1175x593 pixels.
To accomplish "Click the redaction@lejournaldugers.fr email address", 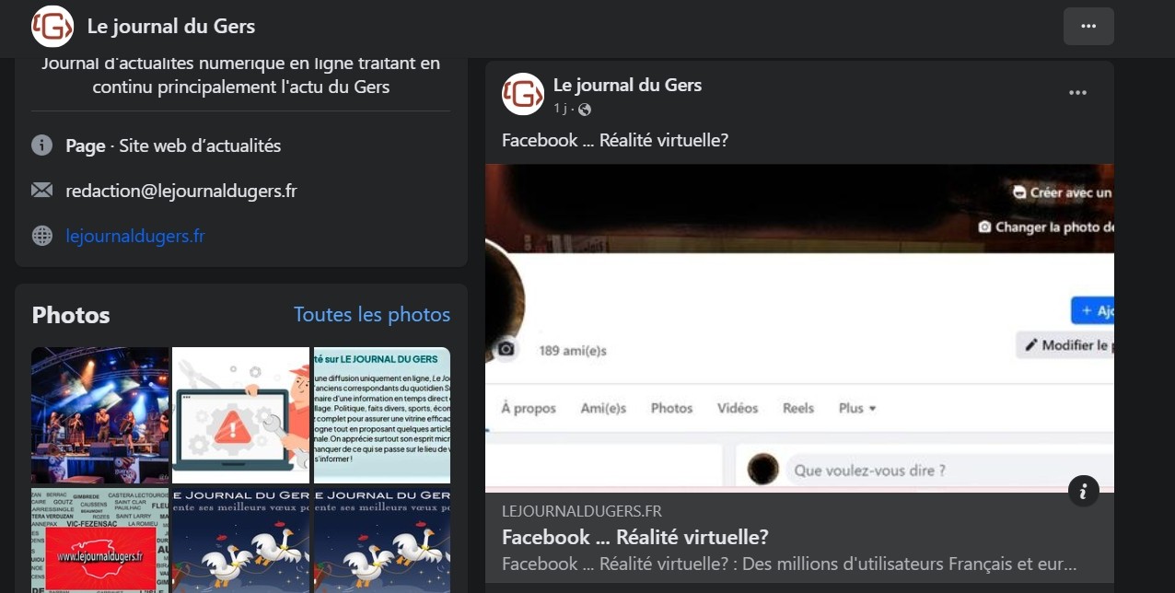I will (181, 191).
